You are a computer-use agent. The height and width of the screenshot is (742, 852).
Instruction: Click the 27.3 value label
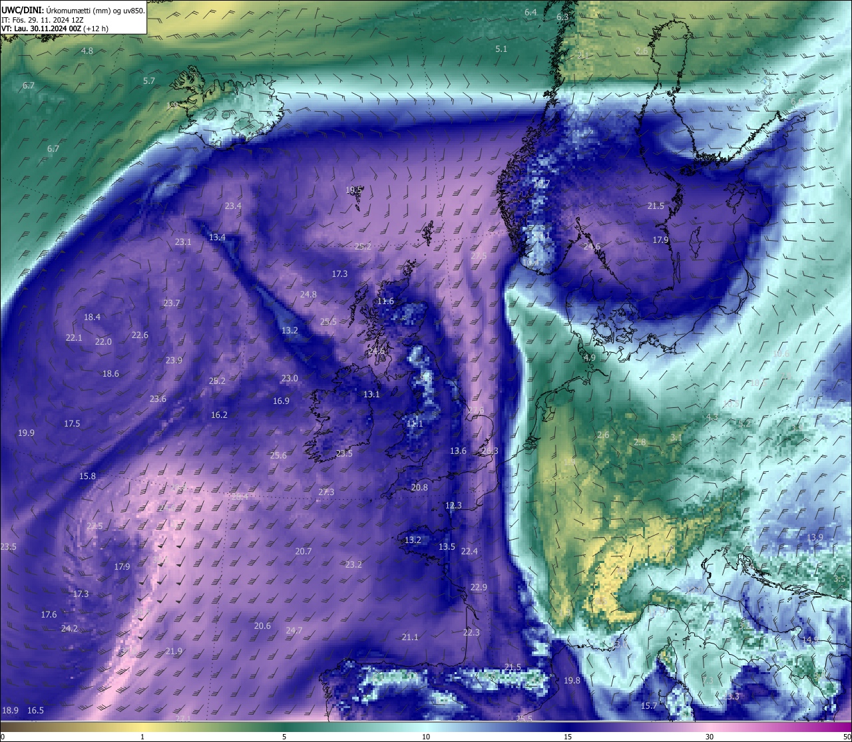[326, 492]
